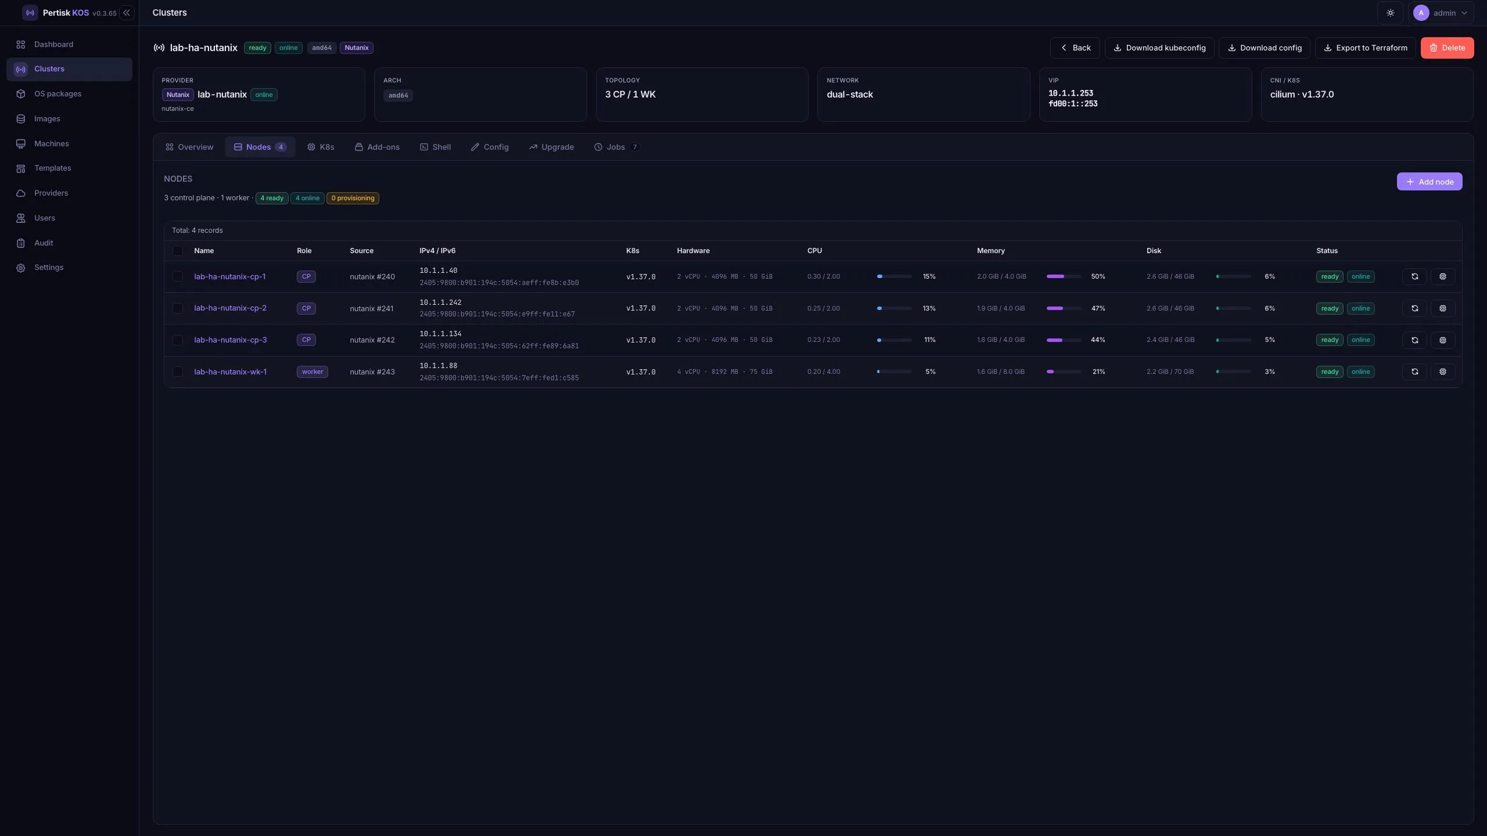
Task: Check the lab-ha-nutanix-cp-3 row checkbox
Action: (178, 340)
